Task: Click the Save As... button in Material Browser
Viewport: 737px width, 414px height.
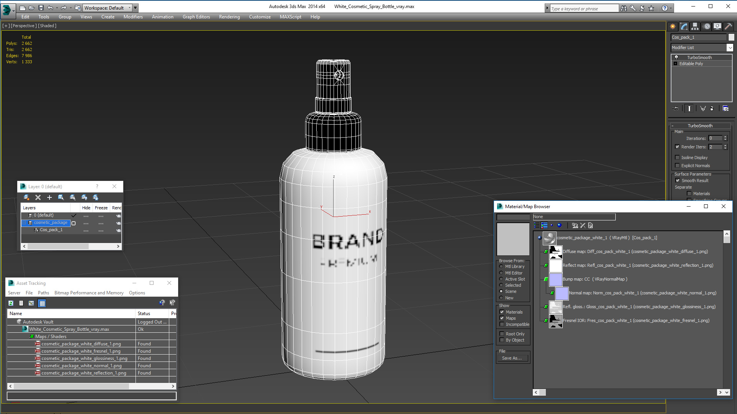Action: (512, 358)
